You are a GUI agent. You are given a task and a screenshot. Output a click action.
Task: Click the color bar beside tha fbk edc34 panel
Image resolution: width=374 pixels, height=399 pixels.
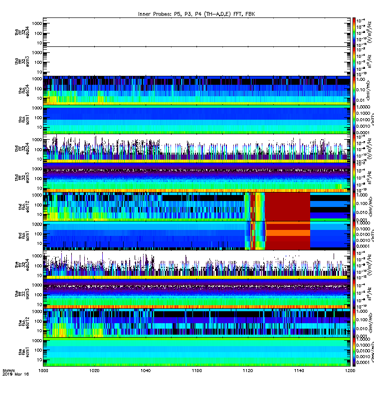coord(354,90)
